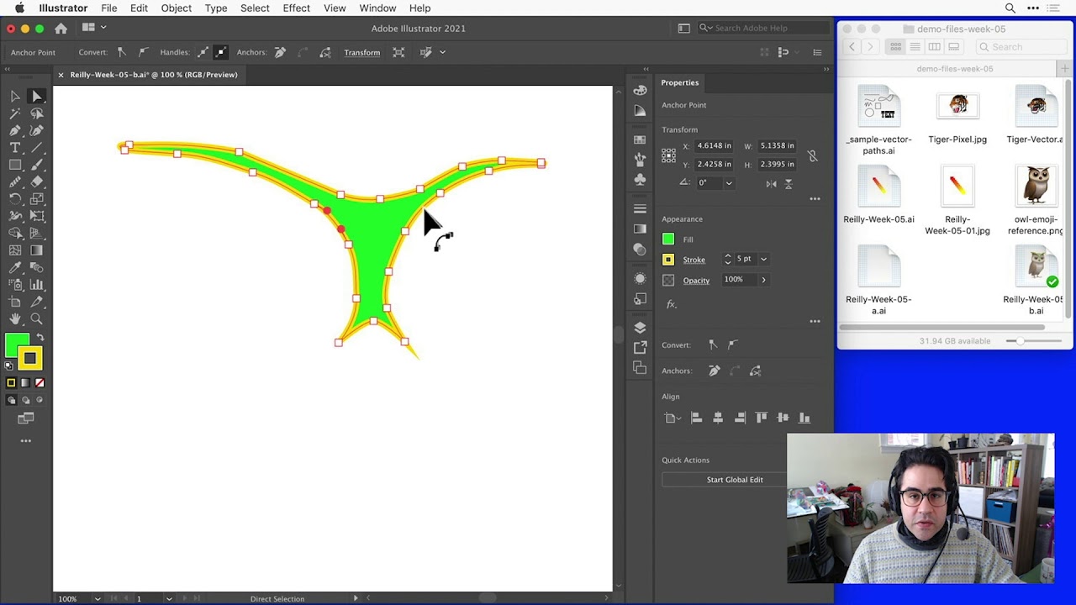Click Transform link in control bar

point(361,52)
